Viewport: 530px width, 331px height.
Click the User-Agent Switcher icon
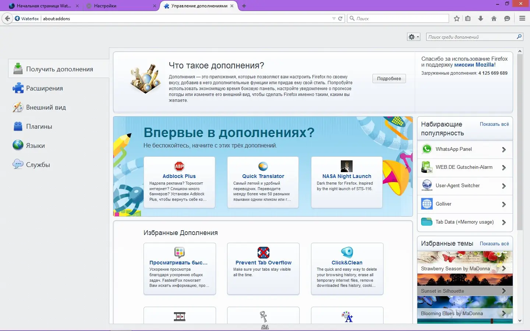427,185
